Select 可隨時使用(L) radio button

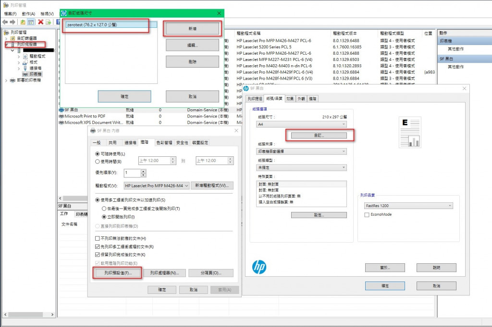point(97,154)
